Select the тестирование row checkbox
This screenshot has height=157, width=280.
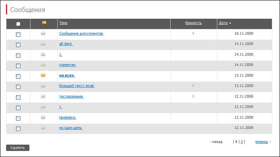click(18, 97)
